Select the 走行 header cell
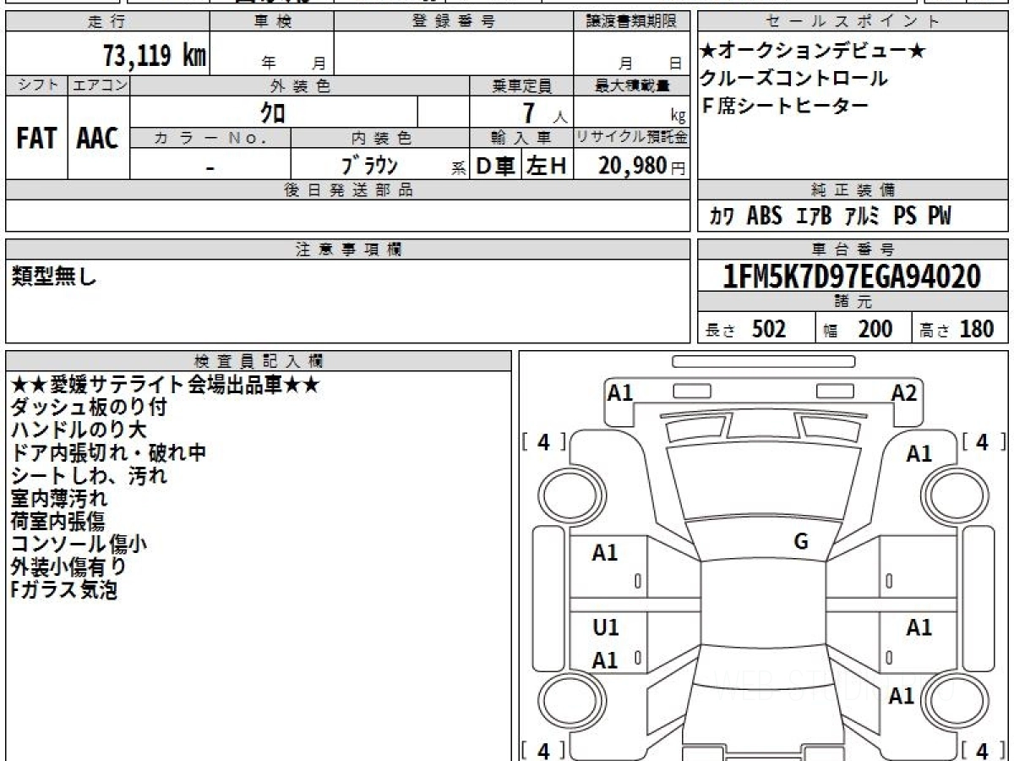The height and width of the screenshot is (761, 1014). 107,21
